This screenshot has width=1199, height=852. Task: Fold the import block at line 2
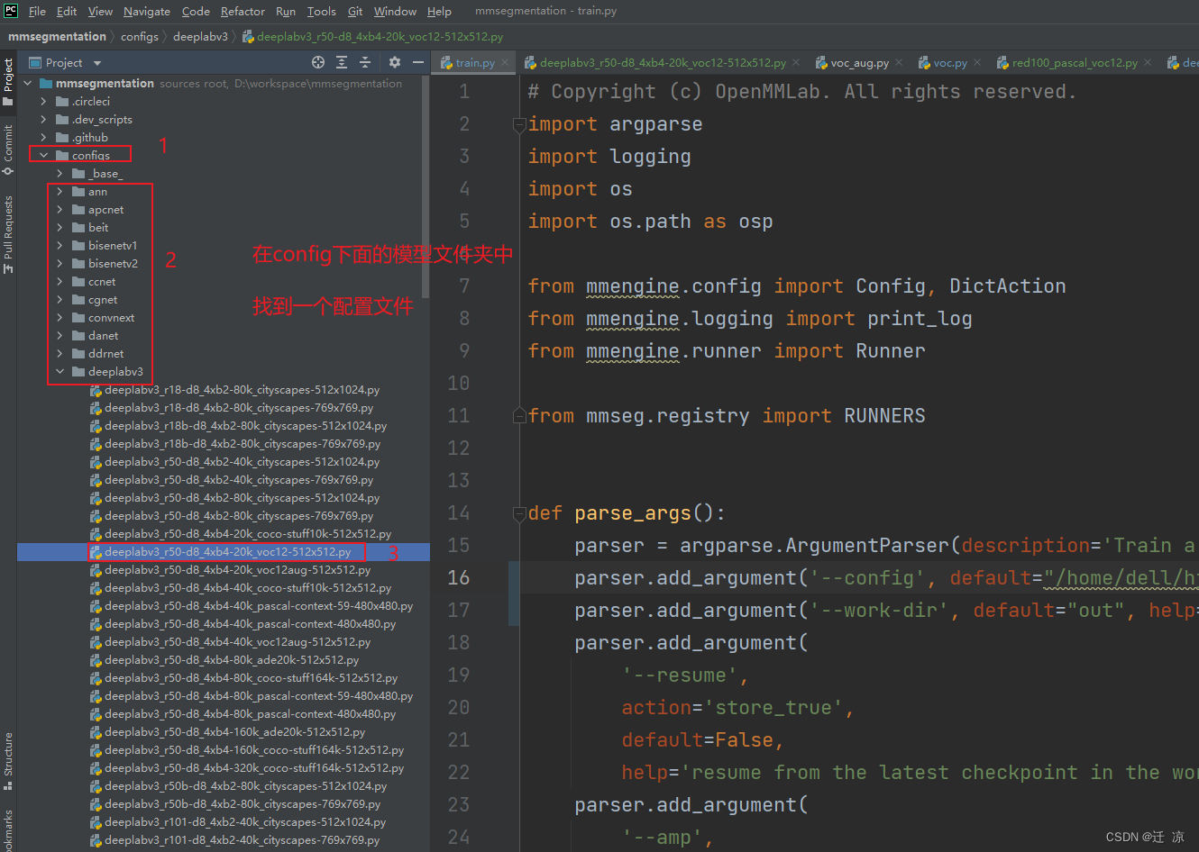tap(519, 125)
